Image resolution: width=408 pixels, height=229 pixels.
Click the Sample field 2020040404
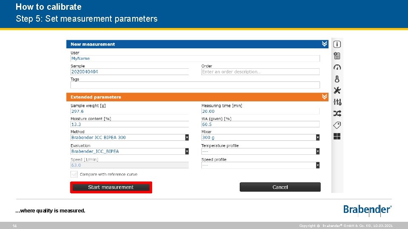click(129, 72)
